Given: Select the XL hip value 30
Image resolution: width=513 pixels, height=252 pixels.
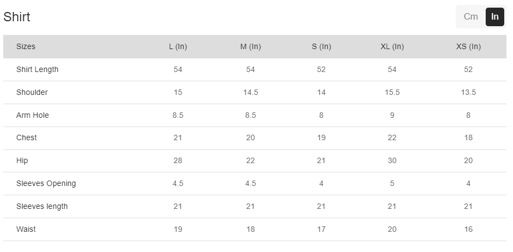Looking at the screenshot, I should 392,160.
